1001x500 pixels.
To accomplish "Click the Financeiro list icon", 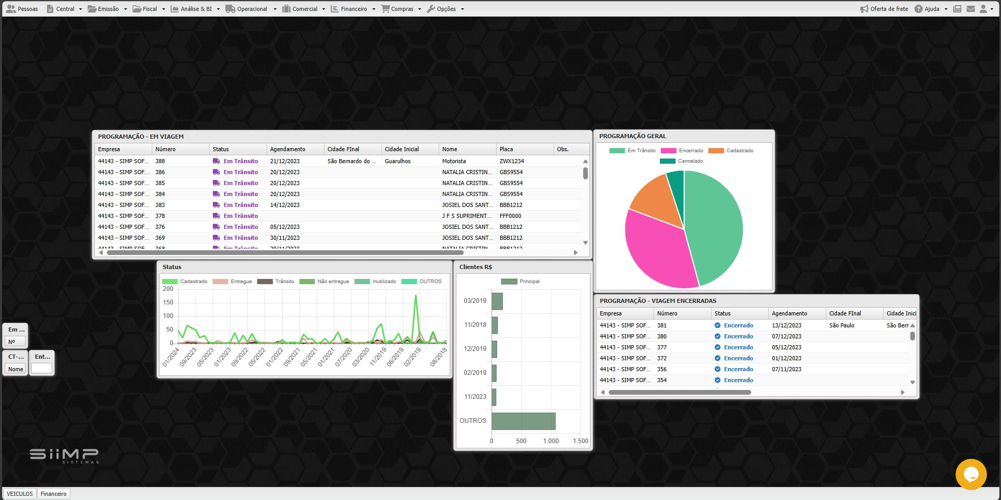I will (x=334, y=9).
